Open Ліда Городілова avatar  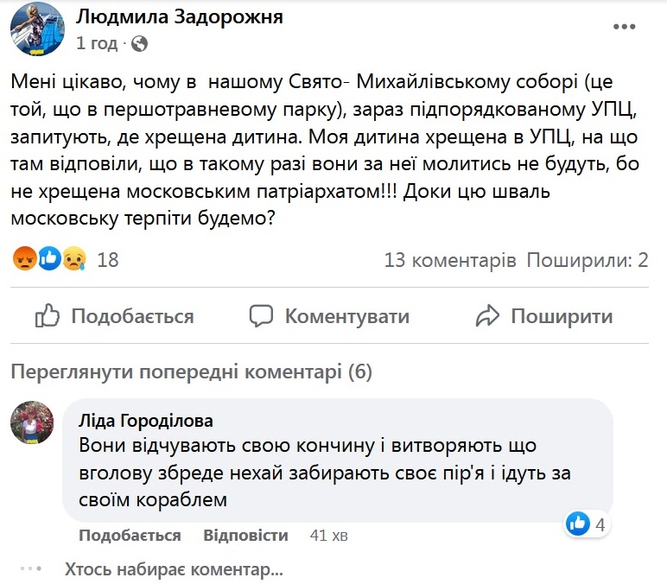[x=32, y=422]
